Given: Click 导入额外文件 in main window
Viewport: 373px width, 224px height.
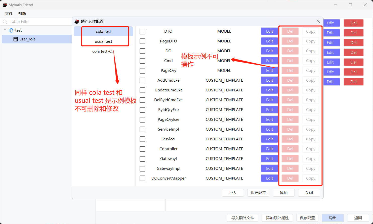Looking at the screenshot, I should coord(243,218).
